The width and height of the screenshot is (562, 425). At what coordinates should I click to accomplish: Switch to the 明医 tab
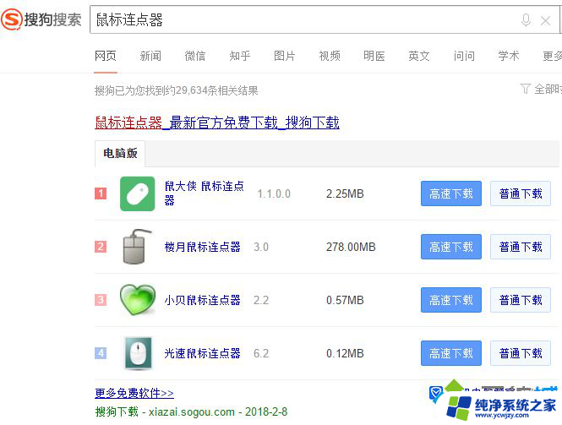[x=374, y=56]
